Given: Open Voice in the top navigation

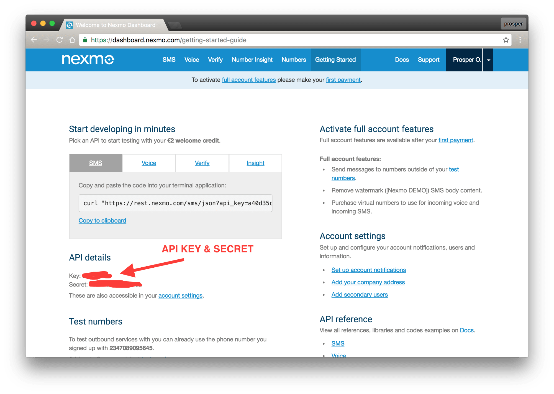Looking at the screenshot, I should click(x=192, y=60).
